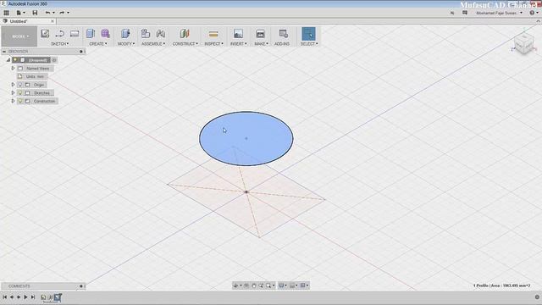542x305 pixels.
Task: Click the Extrude icon
Action: pyautogui.click(x=91, y=34)
